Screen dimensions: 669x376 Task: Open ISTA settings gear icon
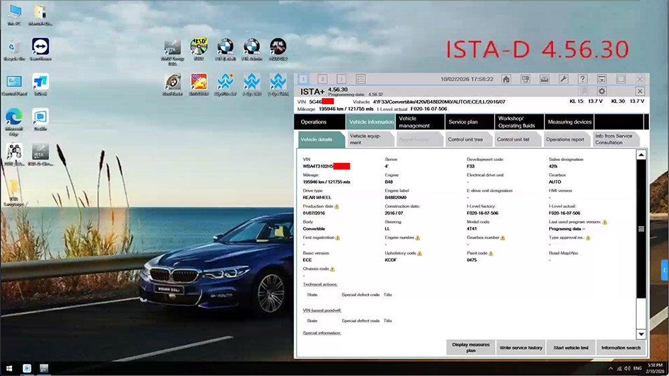601,91
